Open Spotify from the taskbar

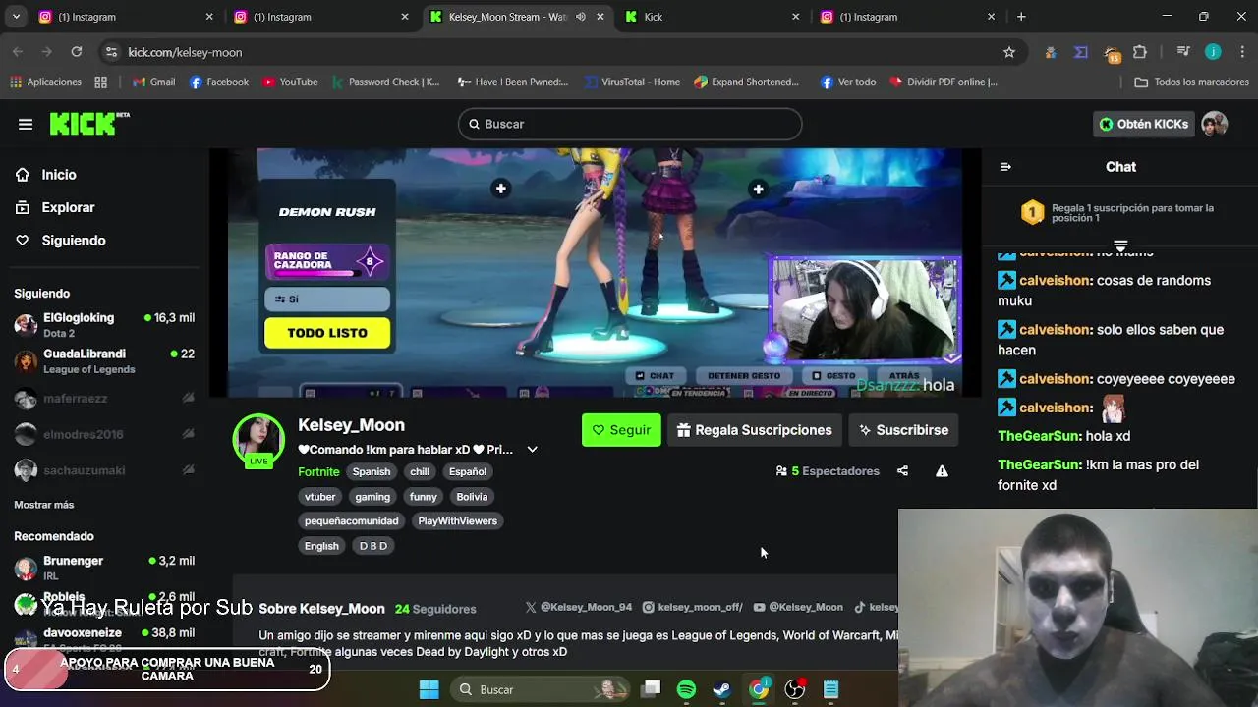[687, 689]
